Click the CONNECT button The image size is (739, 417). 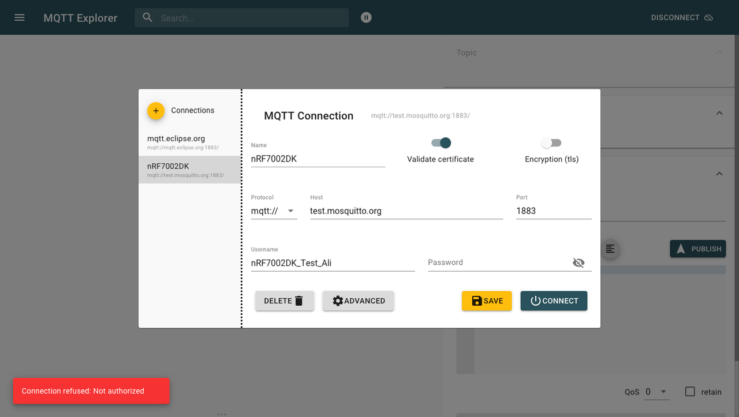point(554,300)
